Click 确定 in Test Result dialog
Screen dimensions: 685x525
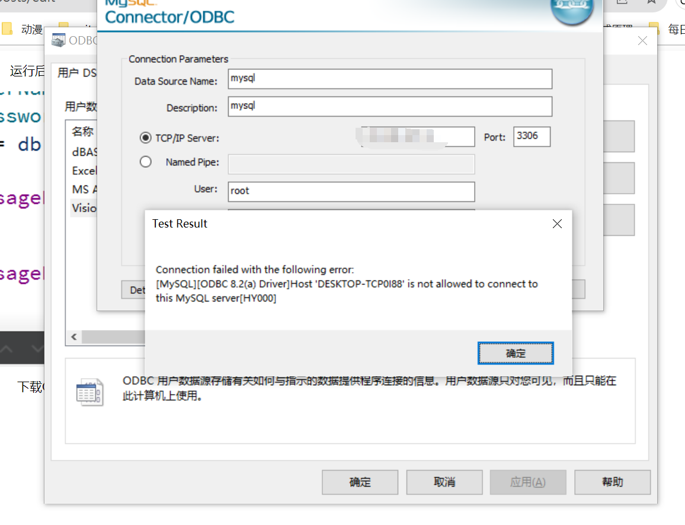[x=516, y=353]
